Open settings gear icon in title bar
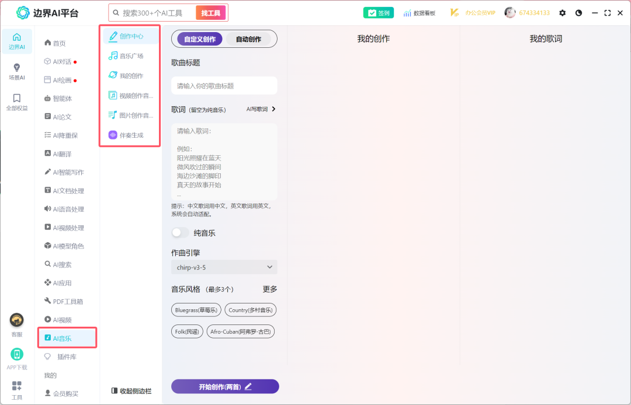Screen dimensions: 631x405 562,13
